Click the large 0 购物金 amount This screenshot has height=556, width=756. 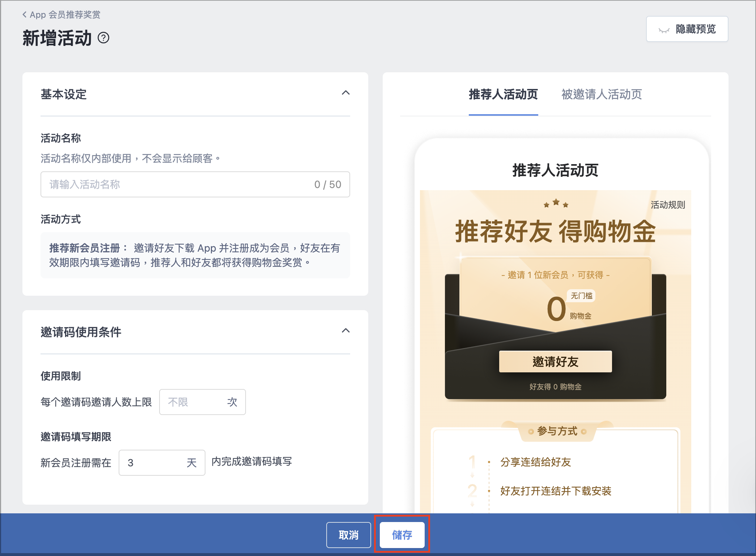556,309
